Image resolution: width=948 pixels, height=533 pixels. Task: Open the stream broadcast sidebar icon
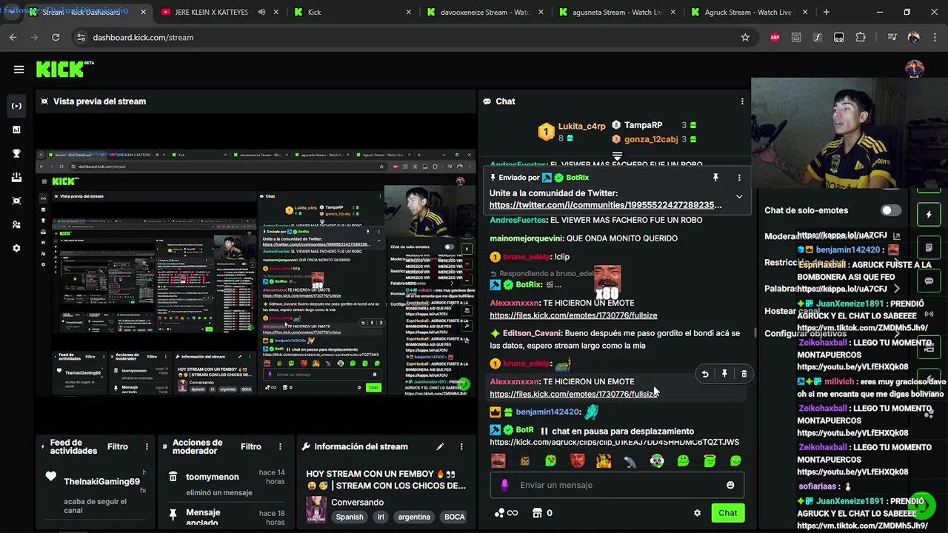[16, 106]
